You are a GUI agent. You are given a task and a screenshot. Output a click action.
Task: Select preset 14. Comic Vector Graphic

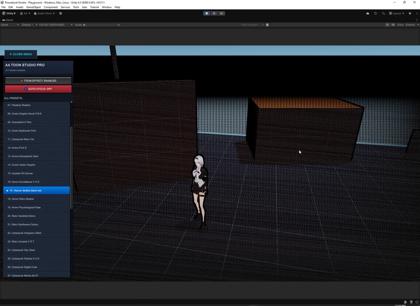[x=36, y=164]
